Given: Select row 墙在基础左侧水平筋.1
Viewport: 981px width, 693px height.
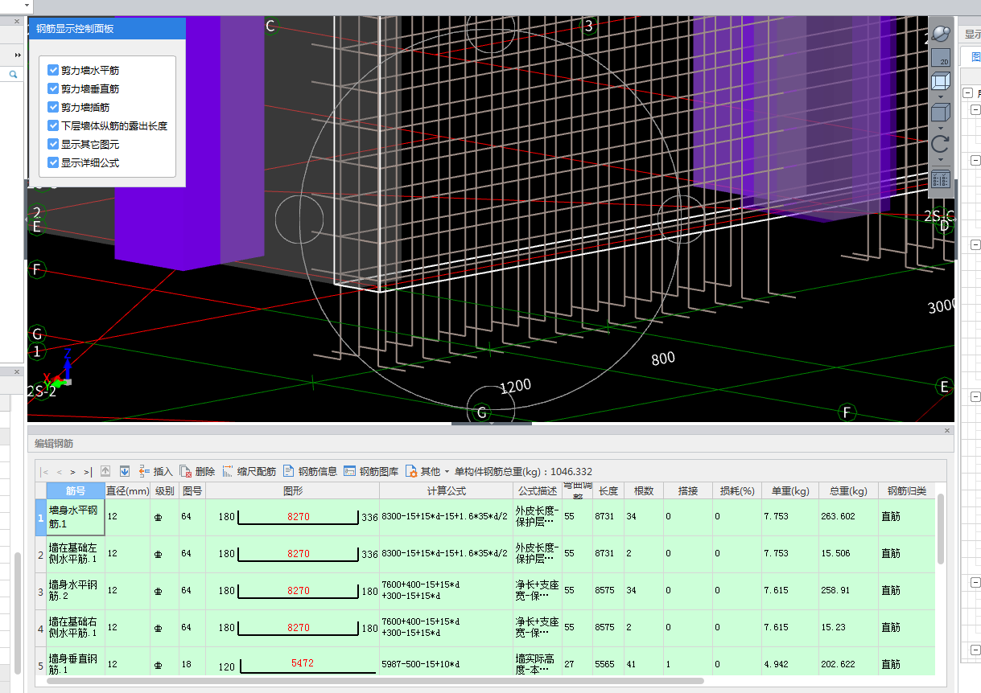Looking at the screenshot, I should (76, 554).
